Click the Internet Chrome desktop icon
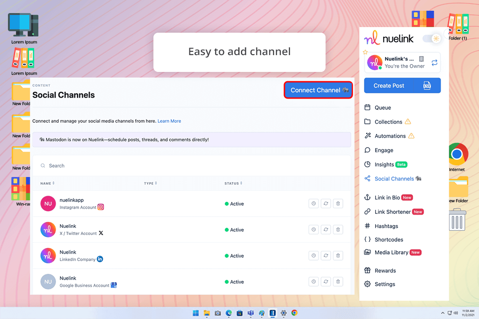The height and width of the screenshot is (319, 479). coord(457,157)
